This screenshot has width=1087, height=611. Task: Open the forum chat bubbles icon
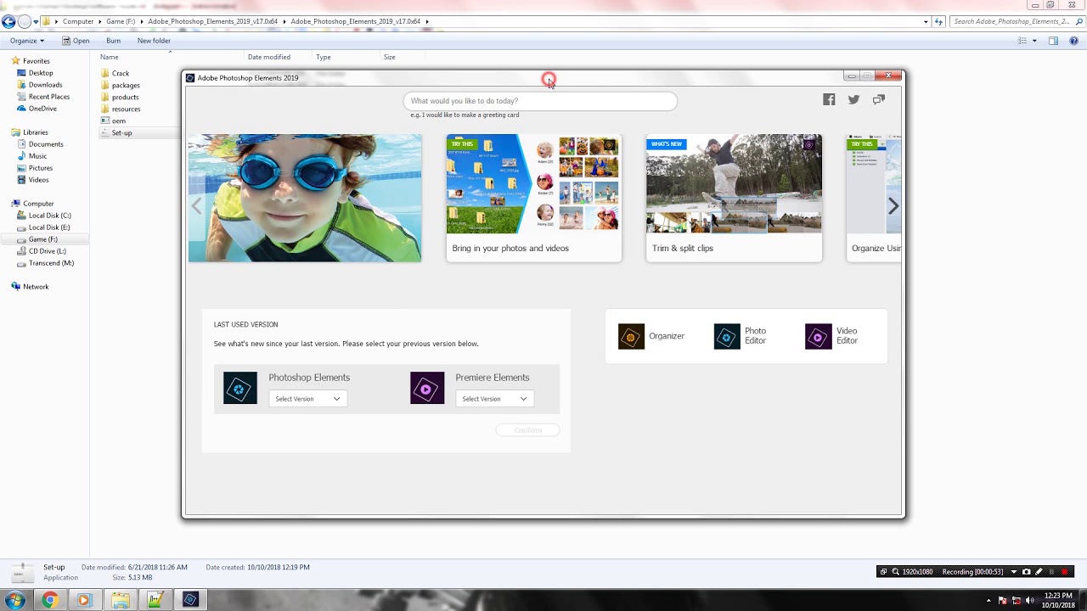(x=879, y=100)
